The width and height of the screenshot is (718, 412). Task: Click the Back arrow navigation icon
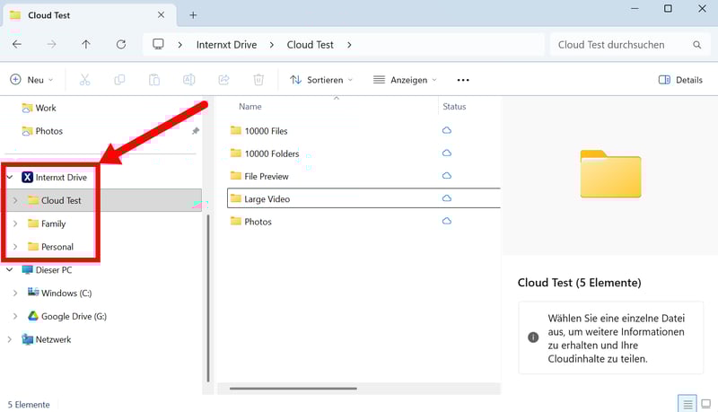17,44
